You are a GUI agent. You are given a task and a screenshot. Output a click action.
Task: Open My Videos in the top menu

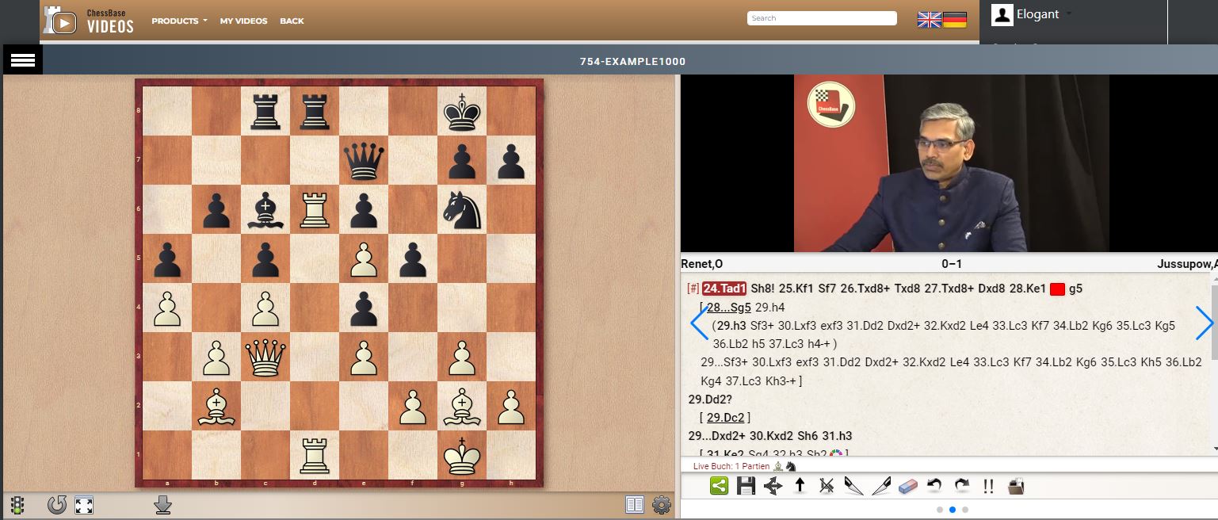point(243,21)
